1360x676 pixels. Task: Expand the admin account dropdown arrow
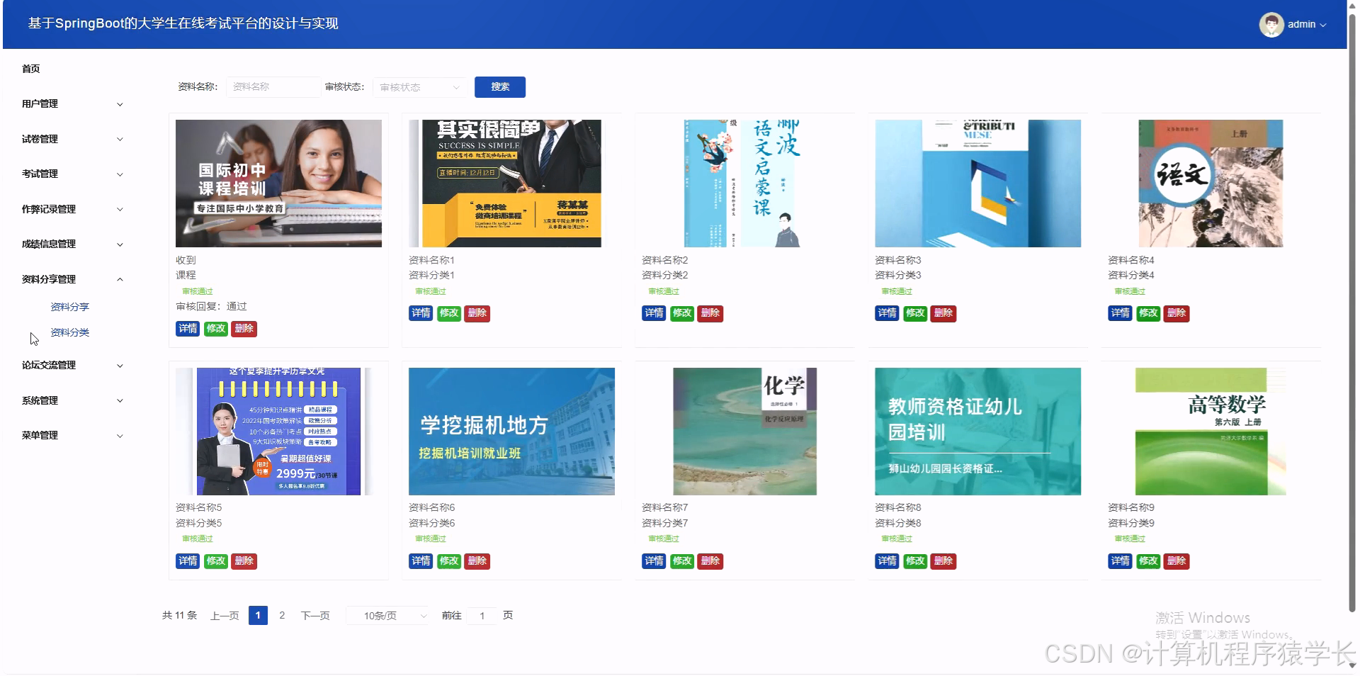pyautogui.click(x=1323, y=25)
